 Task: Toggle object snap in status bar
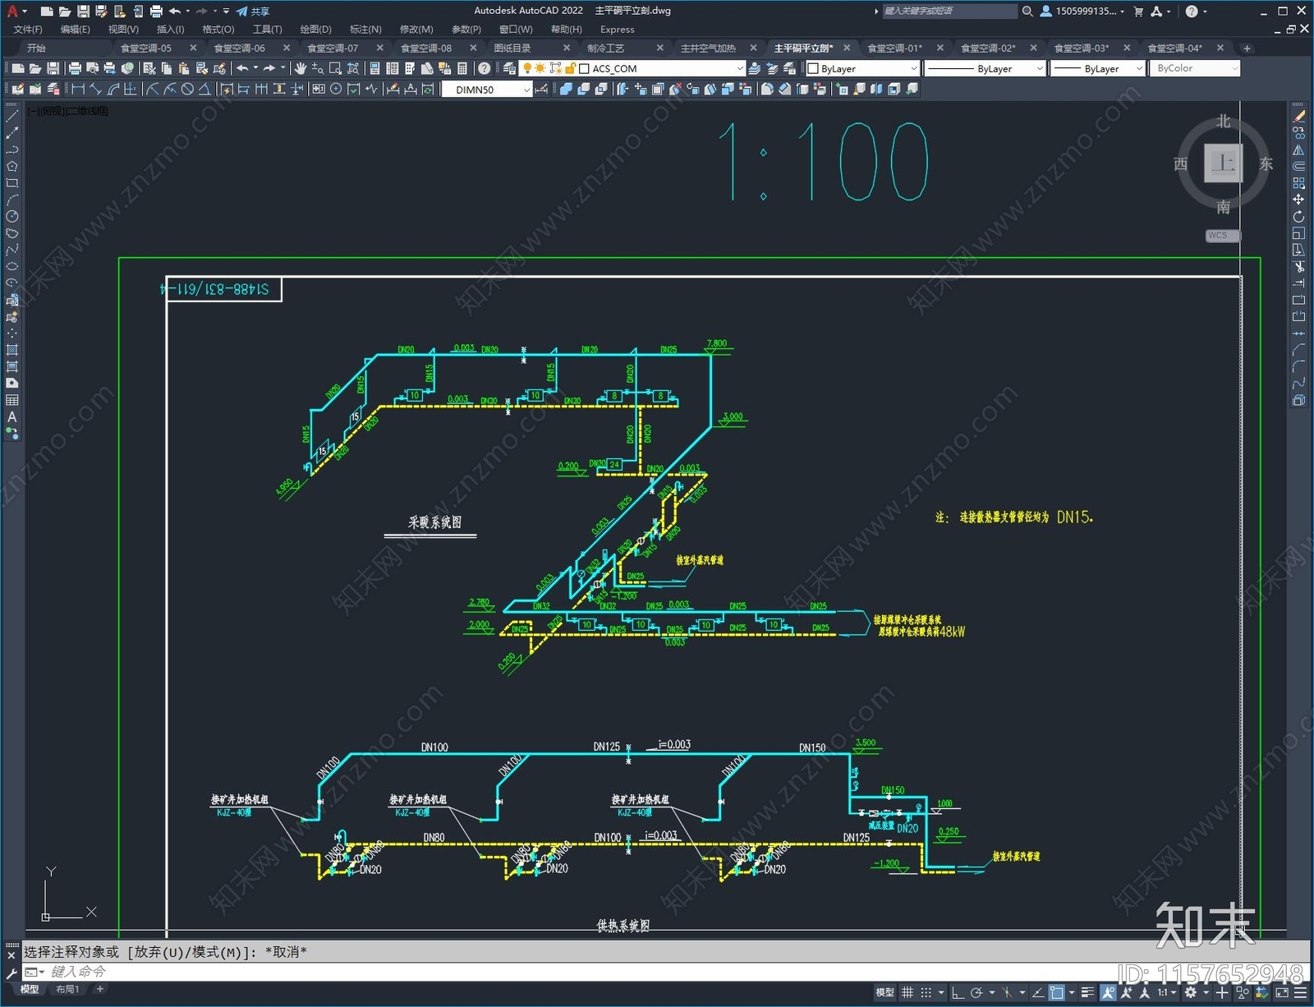[1057, 992]
